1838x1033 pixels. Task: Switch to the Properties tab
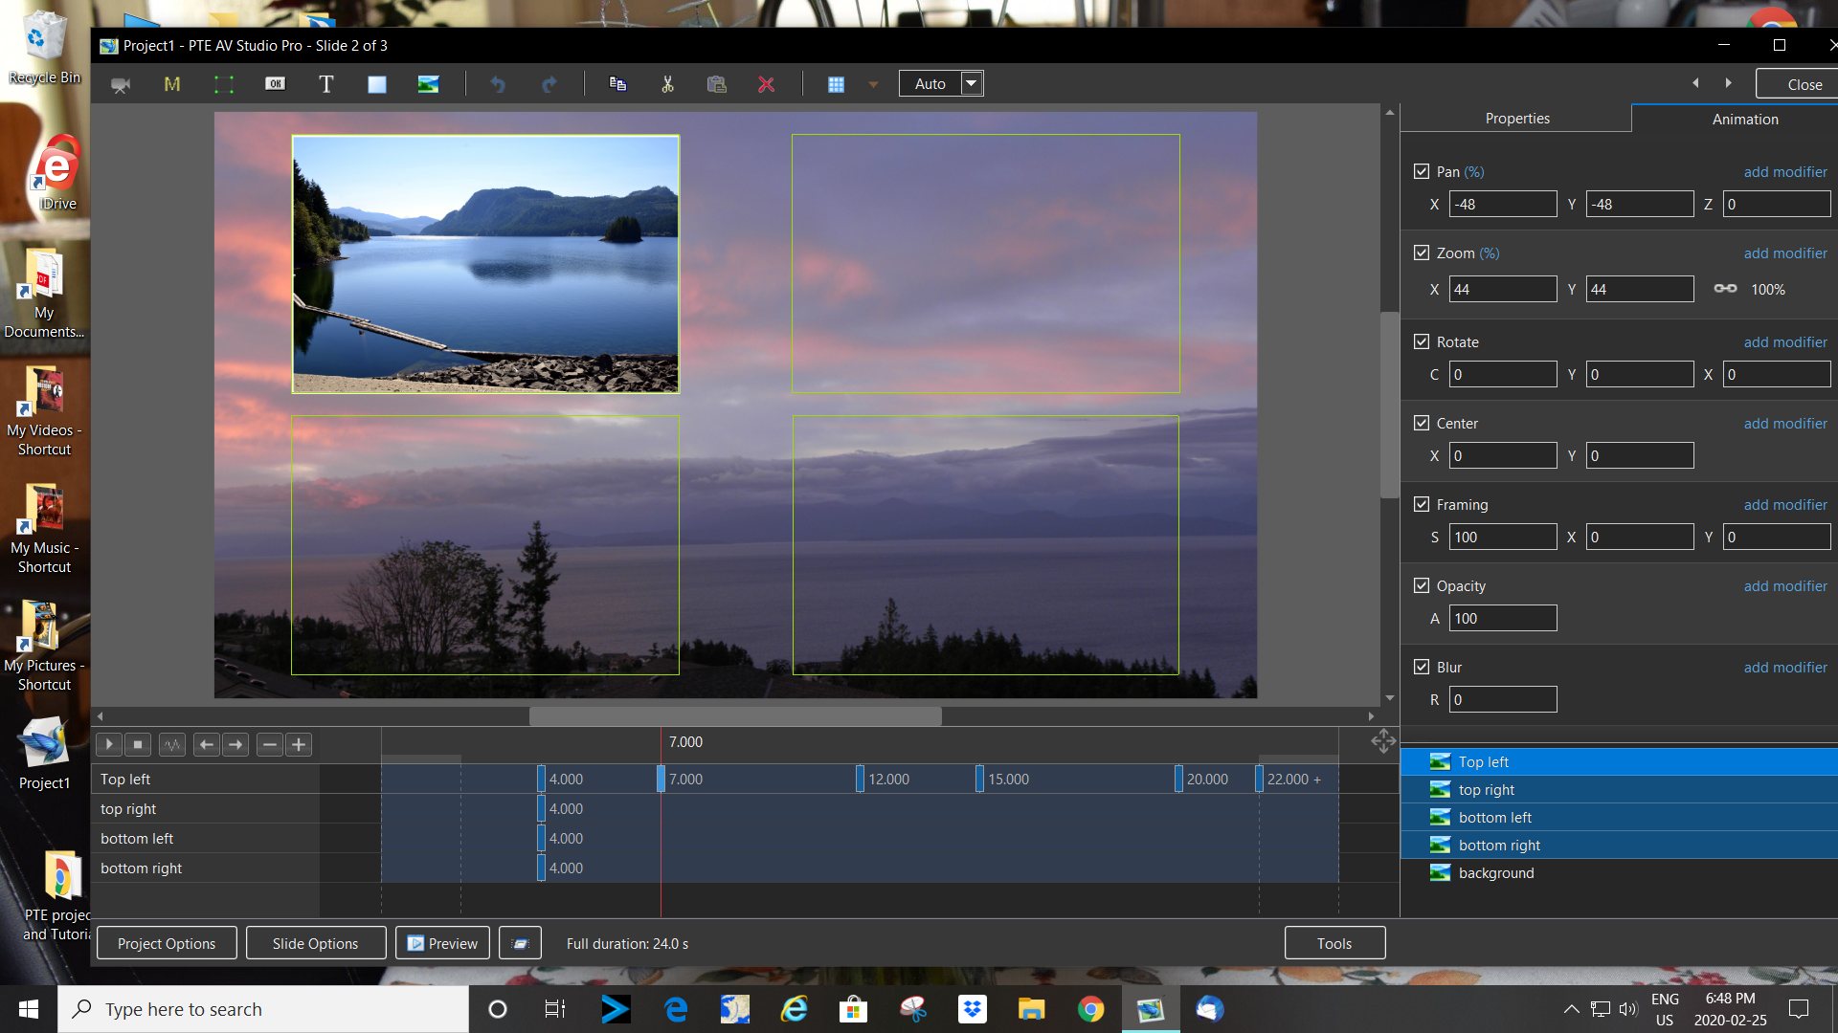pyautogui.click(x=1516, y=119)
